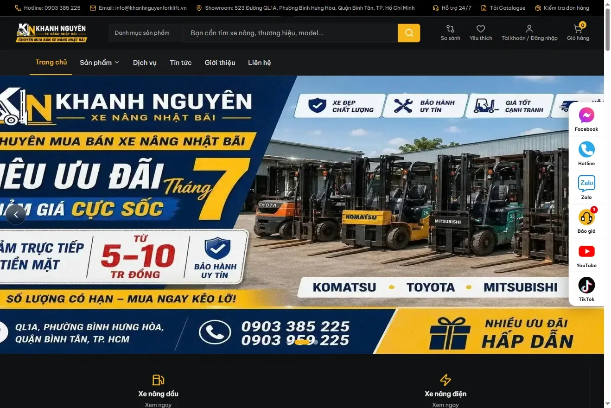Click previous slide arrow on banner
This screenshot has height=408, width=611.
tap(16, 215)
